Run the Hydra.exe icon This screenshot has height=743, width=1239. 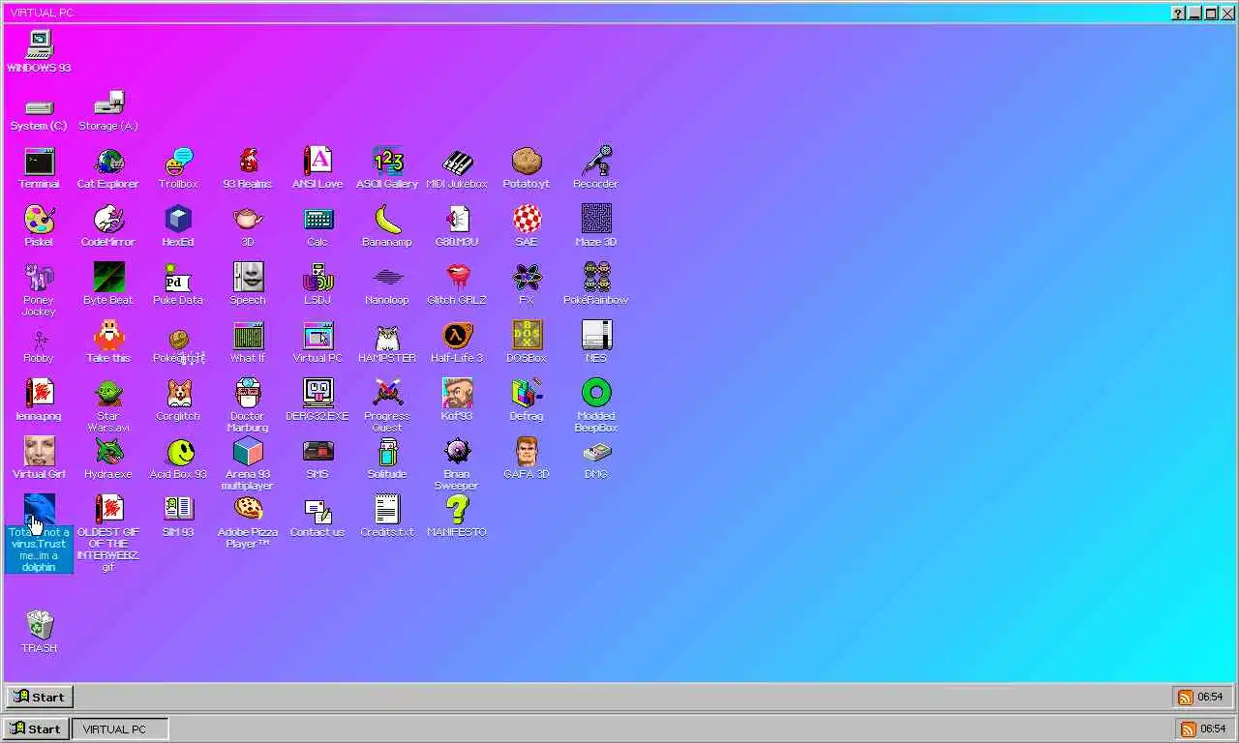tap(108, 451)
